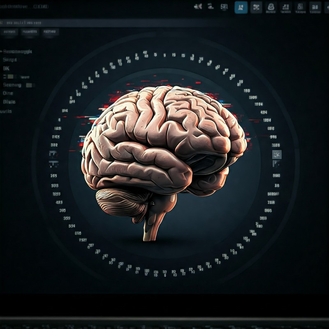Click the third tab button under the address bar
This screenshot has width=329, height=329.
pyautogui.click(x=50, y=32)
